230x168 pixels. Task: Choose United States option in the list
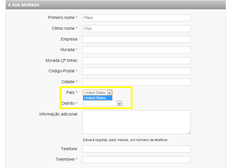tap(98, 98)
